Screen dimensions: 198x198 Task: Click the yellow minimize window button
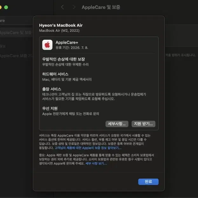pyautogui.click(x=1, y=7)
